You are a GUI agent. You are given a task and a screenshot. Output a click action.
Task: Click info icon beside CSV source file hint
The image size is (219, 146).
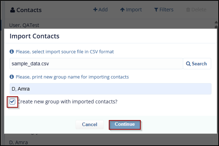click(x=12, y=52)
